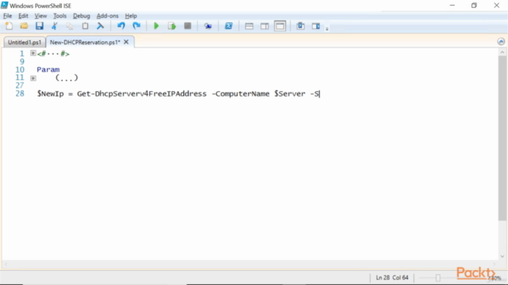Viewport: 508px width, 285px height.
Task: Click the -ComputerName parameter text
Action: [241, 93]
